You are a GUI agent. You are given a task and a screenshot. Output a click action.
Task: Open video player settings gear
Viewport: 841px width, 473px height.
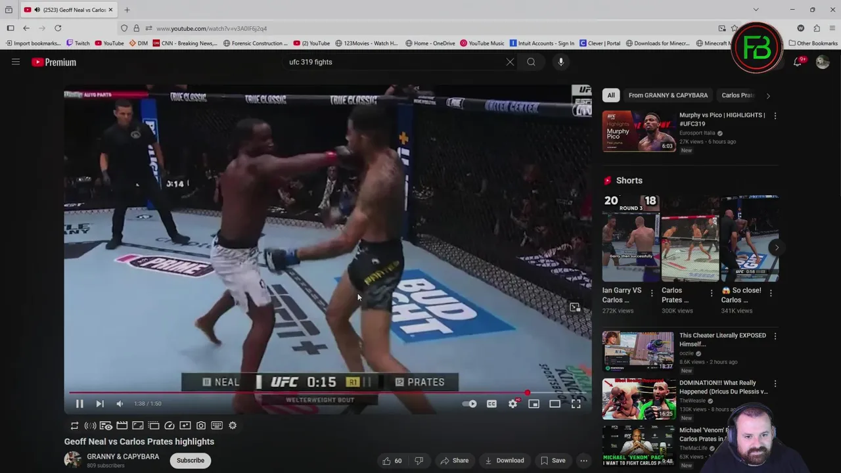[512, 404]
